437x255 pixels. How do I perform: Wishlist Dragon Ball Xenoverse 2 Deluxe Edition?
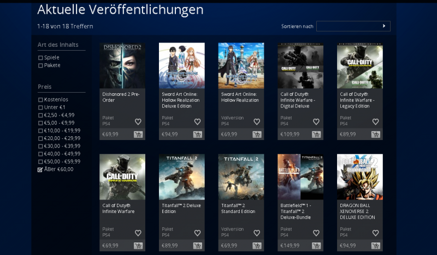click(375, 233)
